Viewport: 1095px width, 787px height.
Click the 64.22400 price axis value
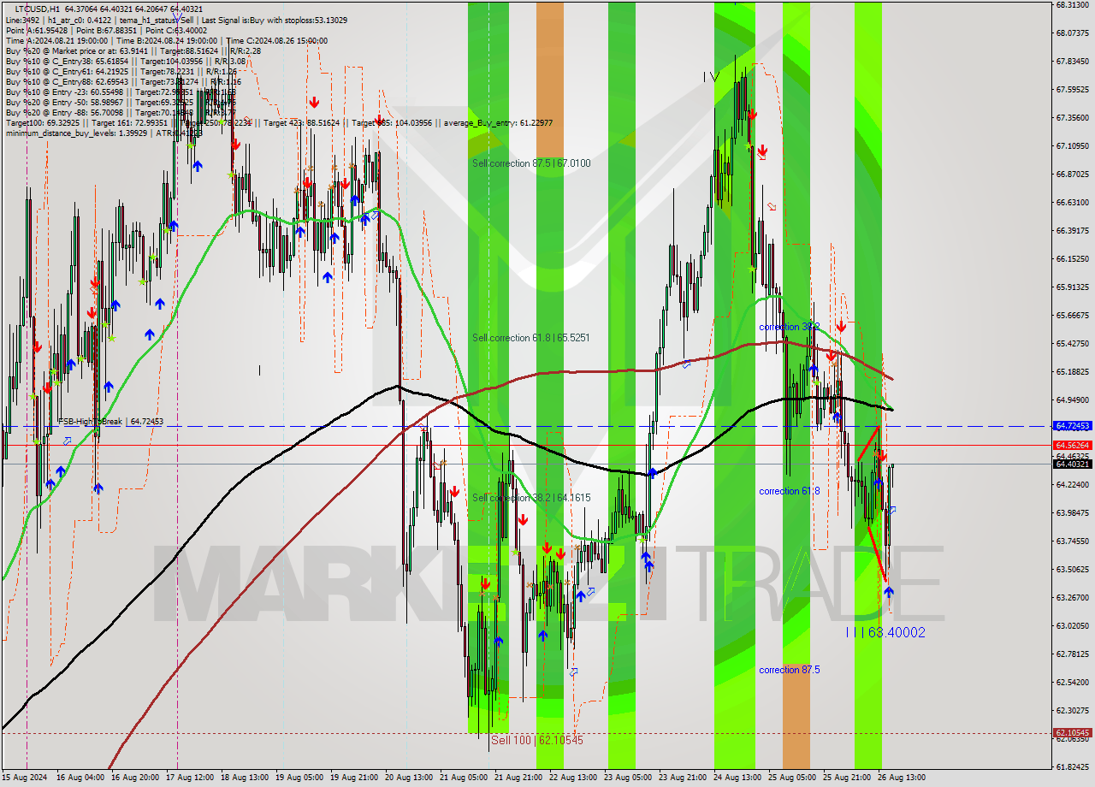pos(1073,484)
